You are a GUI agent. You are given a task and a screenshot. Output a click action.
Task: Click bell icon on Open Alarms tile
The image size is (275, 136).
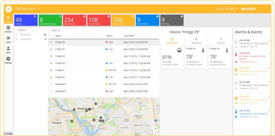[84, 16]
